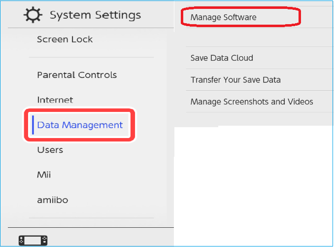Choose Mii from the sidebar

pos(44,175)
